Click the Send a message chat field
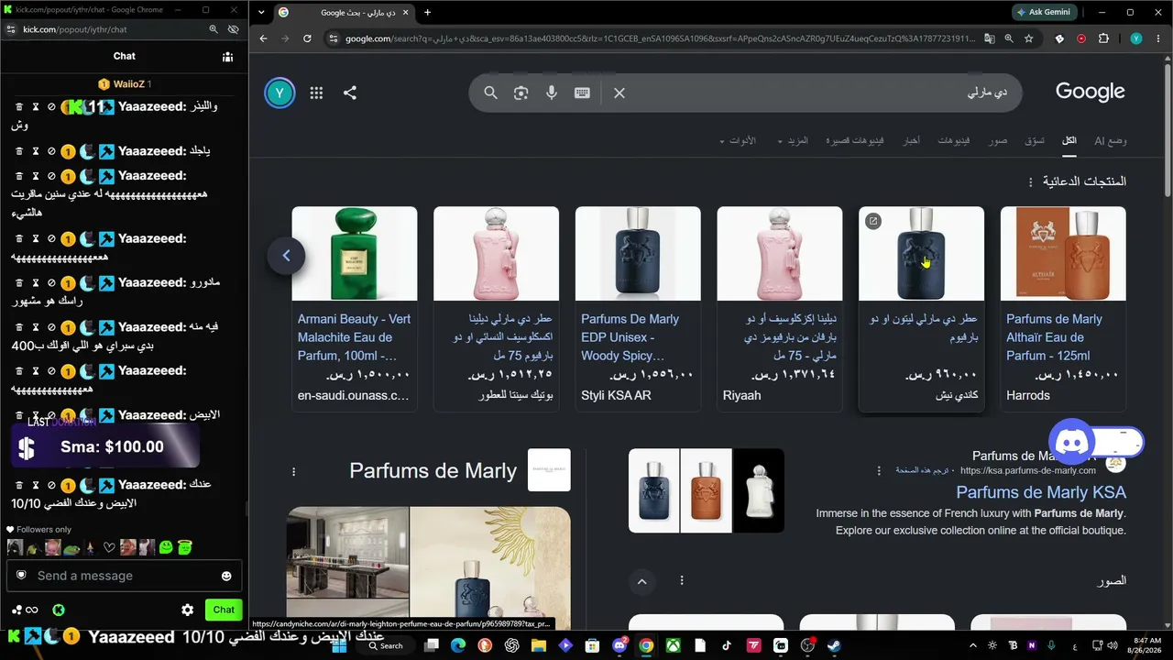The image size is (1173, 660). click(125, 576)
